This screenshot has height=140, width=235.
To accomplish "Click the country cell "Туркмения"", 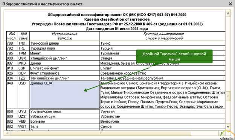I will [x=163, y=53].
